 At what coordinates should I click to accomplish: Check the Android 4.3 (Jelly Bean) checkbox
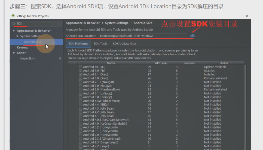point(81,108)
